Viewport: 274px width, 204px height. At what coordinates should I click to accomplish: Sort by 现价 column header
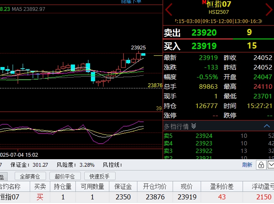tap(187, 186)
